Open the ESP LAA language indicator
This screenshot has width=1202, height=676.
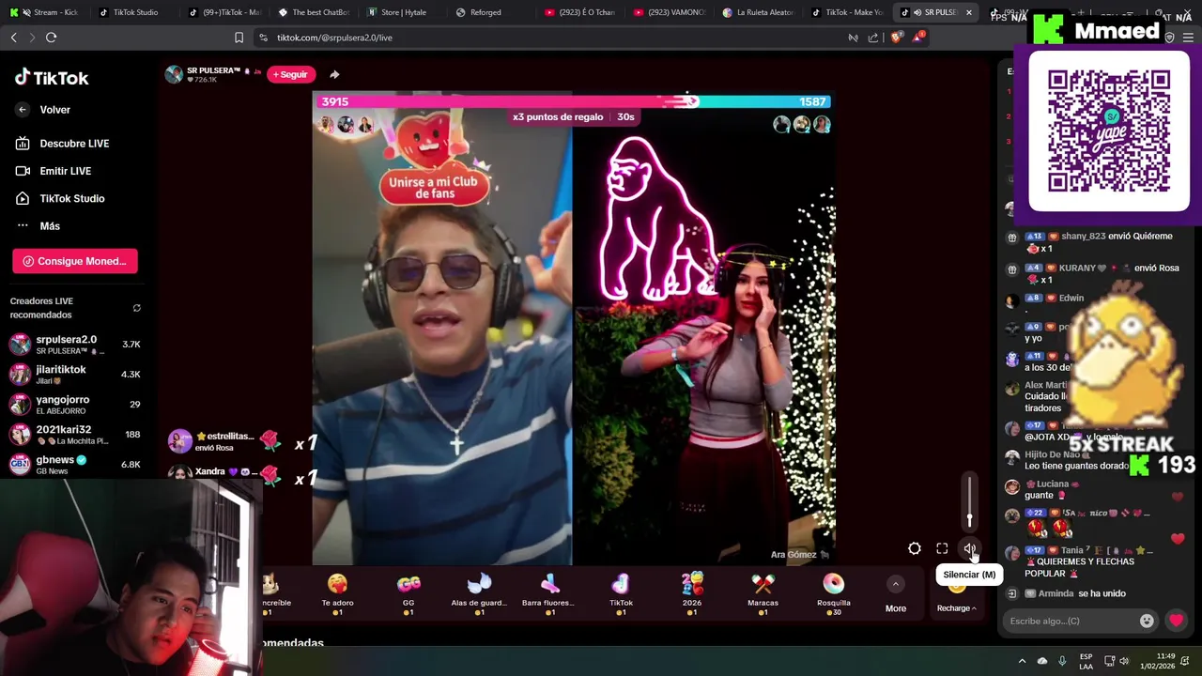tap(1086, 661)
